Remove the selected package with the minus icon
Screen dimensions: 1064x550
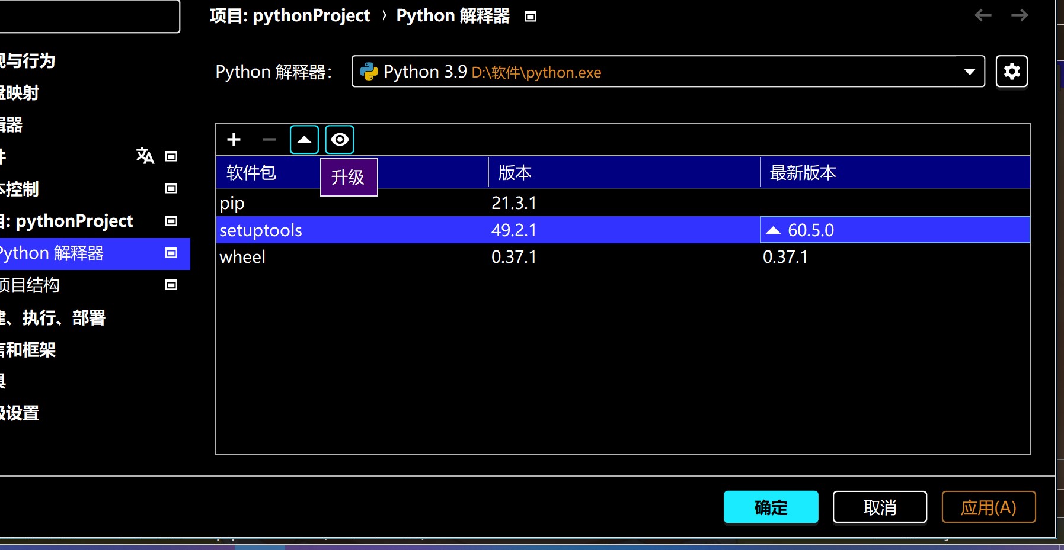[x=269, y=140]
